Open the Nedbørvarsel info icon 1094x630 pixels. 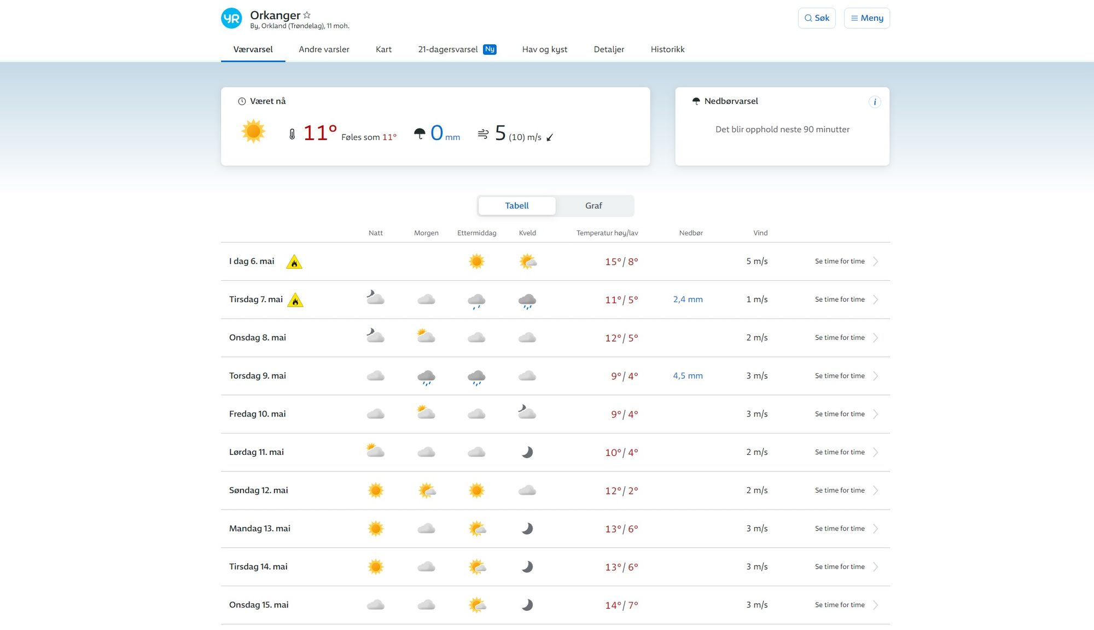tap(874, 102)
